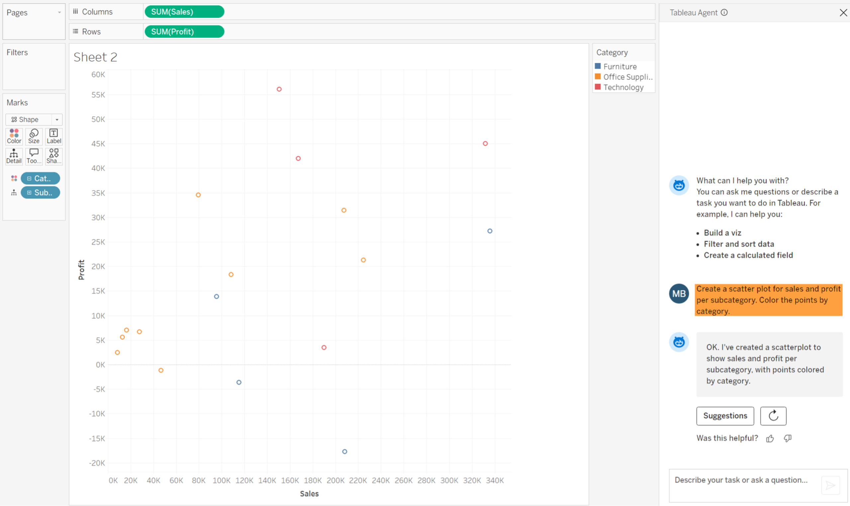Click the Color marks card icon
Screen dimensions: 850x506
pyautogui.click(x=14, y=136)
